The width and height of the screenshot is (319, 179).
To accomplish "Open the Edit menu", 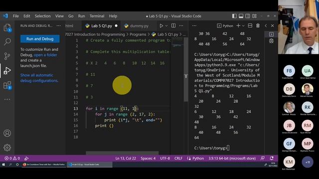I will point(26,16).
